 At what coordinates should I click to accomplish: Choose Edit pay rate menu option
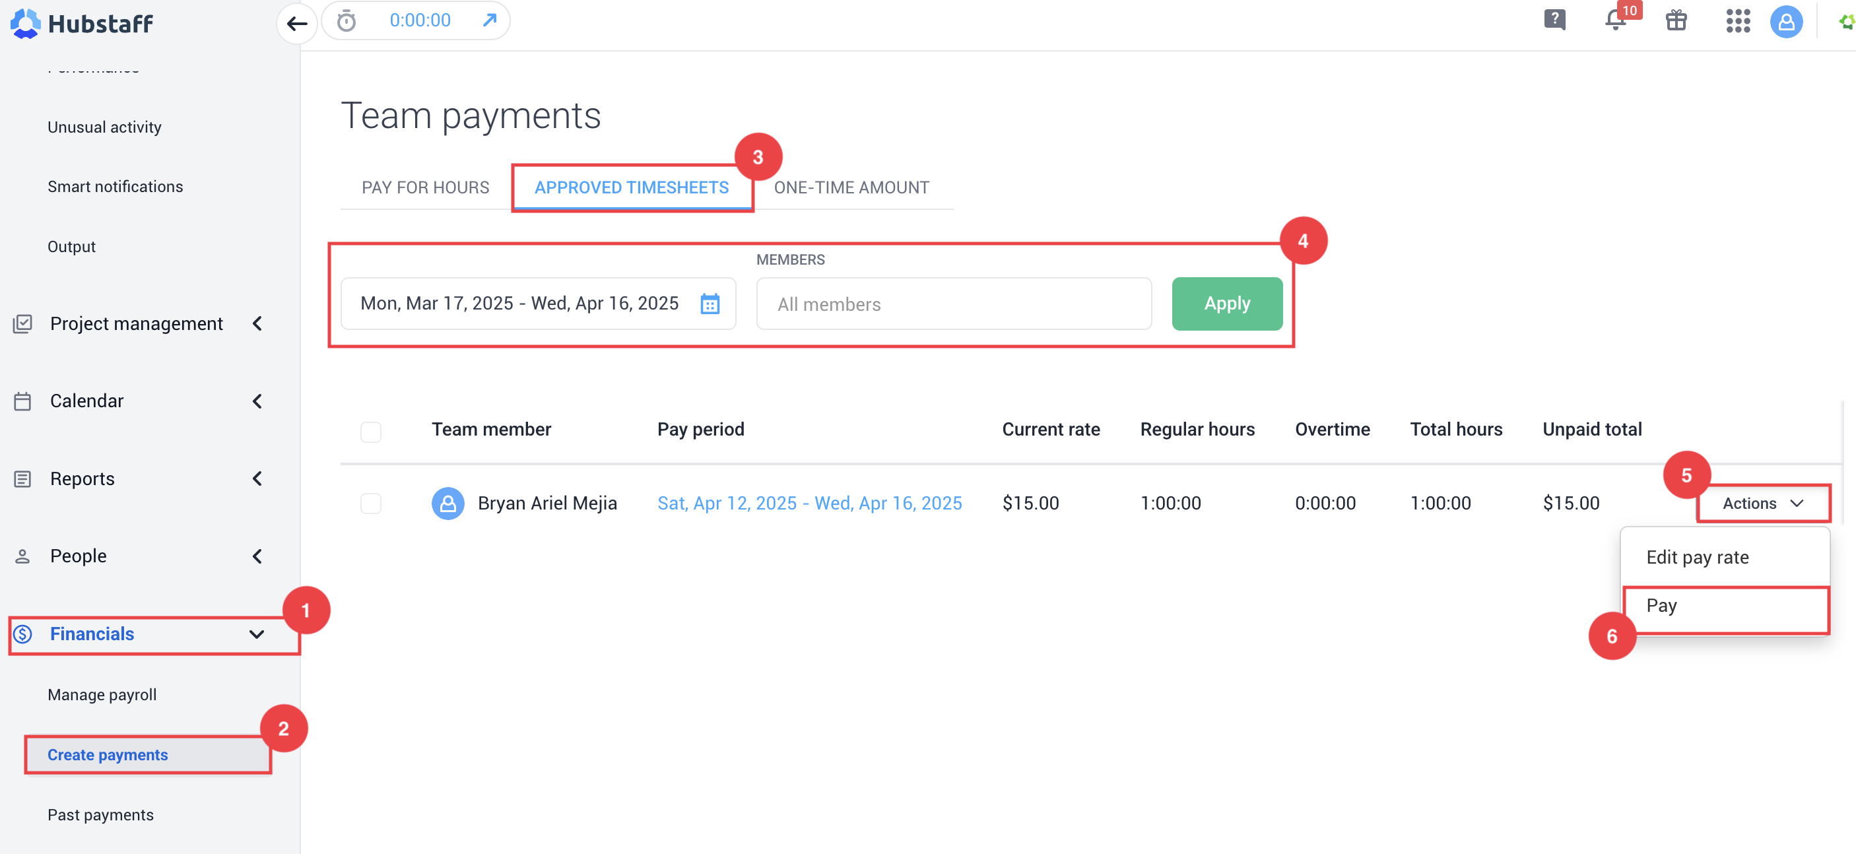1725,557
